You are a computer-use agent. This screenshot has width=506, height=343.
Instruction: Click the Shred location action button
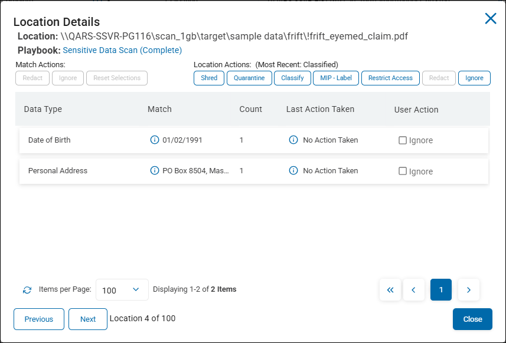(209, 78)
